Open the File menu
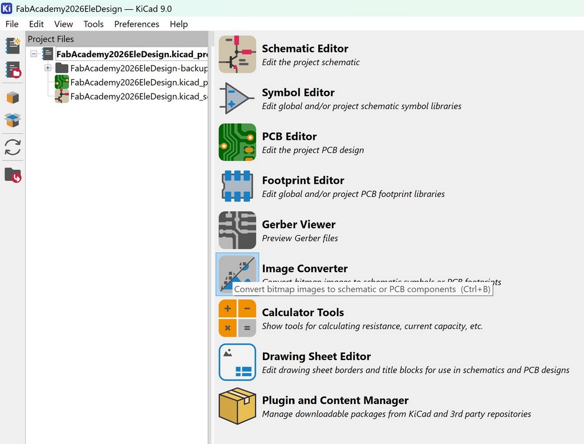 coord(12,24)
